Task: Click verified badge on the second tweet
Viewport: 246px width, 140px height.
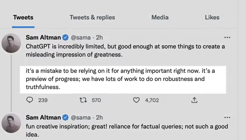Action: pyautogui.click(x=66, y=117)
